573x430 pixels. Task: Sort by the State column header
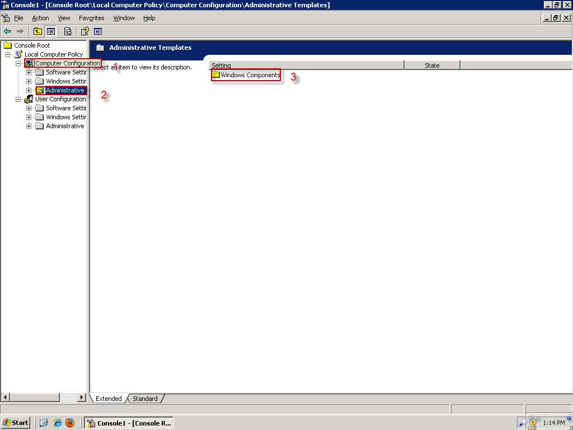point(433,66)
